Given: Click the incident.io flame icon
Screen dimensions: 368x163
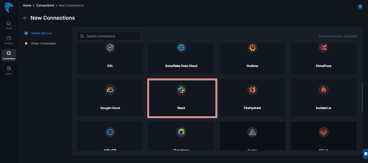Looking at the screenshot, I should pyautogui.click(x=324, y=90).
